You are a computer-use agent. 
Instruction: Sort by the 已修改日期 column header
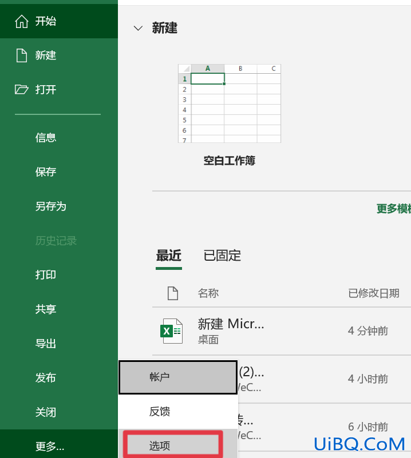tap(374, 293)
